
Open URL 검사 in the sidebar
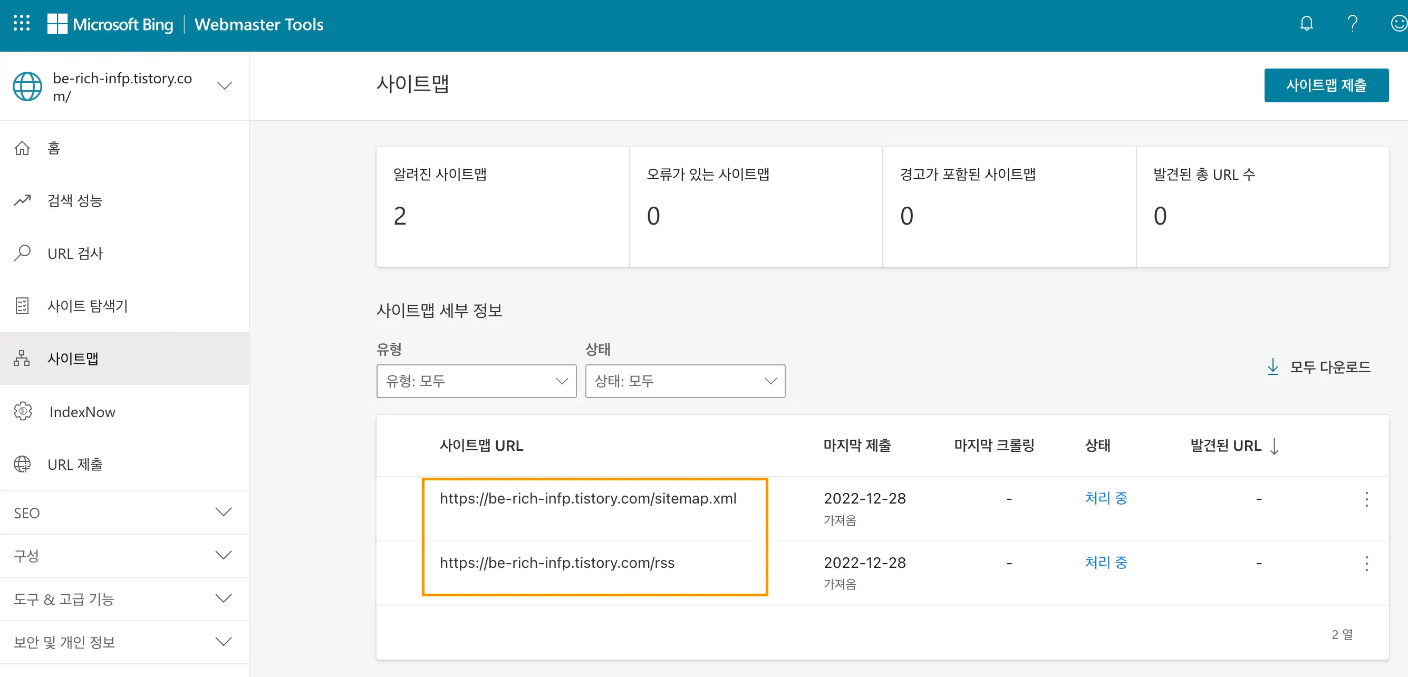[75, 254]
